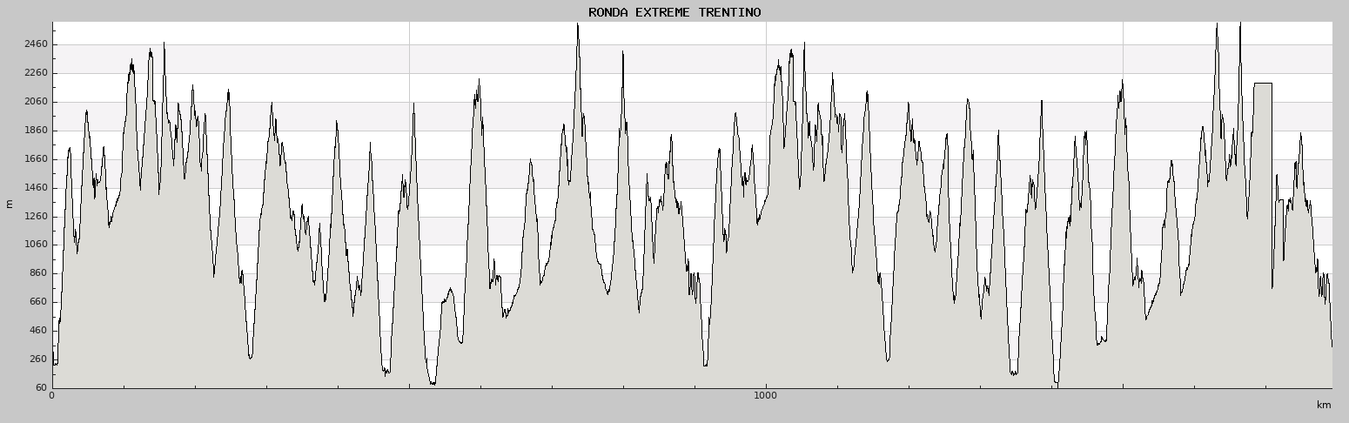Select the 260 elevation axis label
Viewport: 1349px width, 423px height.
pyautogui.click(x=38, y=359)
